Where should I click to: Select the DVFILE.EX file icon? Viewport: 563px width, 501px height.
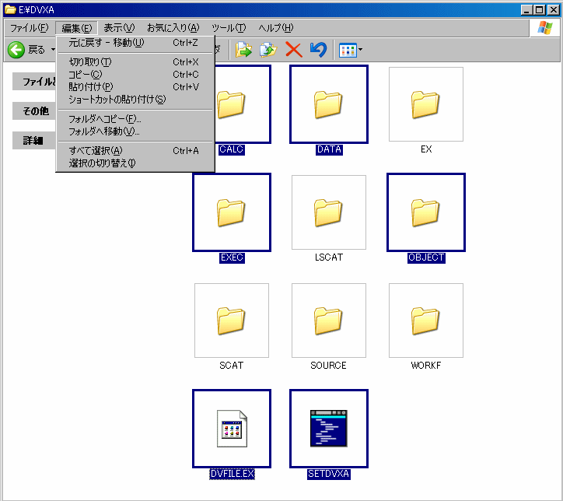(x=232, y=429)
